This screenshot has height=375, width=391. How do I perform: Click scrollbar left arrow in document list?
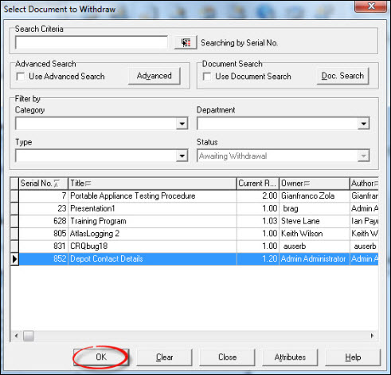16,336
